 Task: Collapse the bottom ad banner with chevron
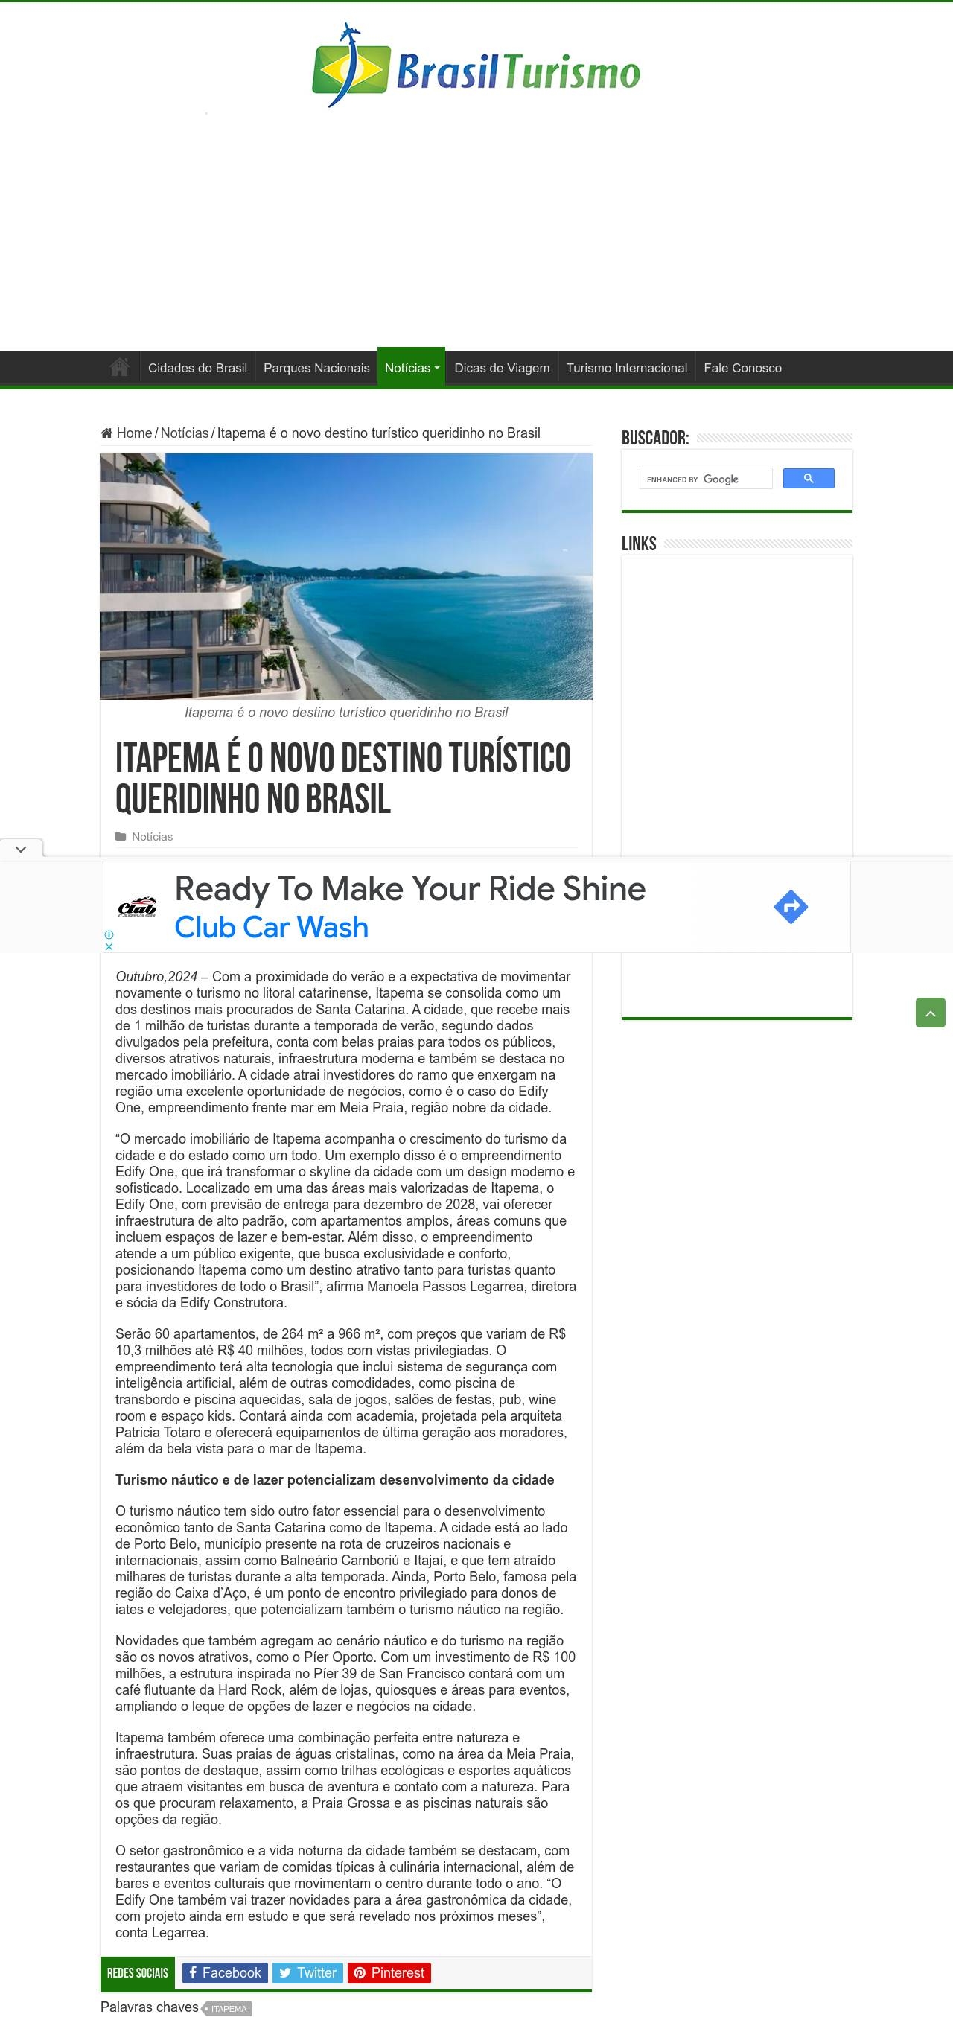click(x=21, y=849)
